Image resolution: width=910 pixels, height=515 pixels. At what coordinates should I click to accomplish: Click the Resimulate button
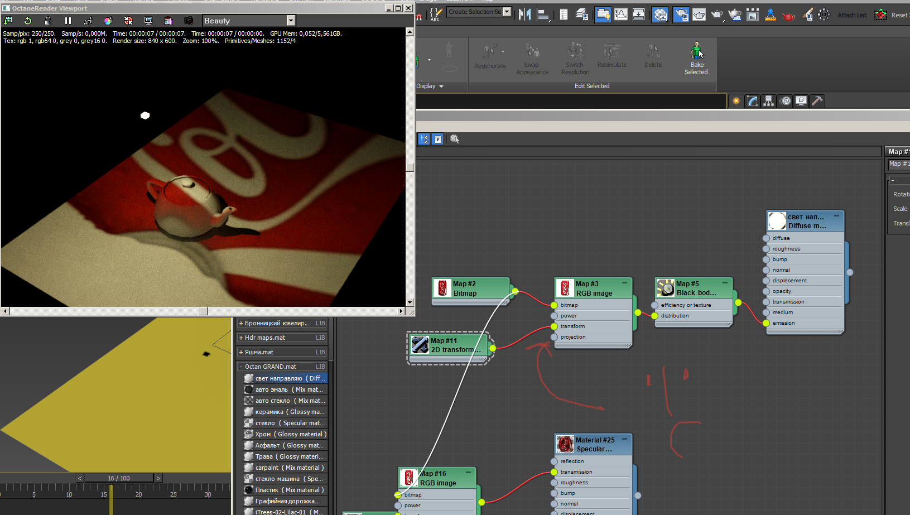(612, 56)
